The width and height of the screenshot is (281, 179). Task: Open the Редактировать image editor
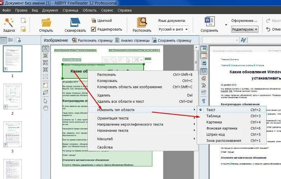coord(106,29)
